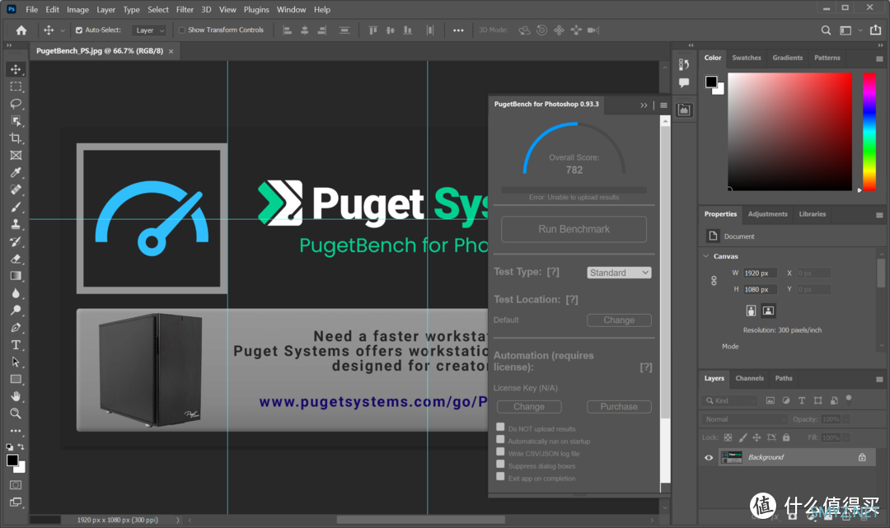Open the Filter menu
The width and height of the screenshot is (890, 528).
click(x=185, y=10)
